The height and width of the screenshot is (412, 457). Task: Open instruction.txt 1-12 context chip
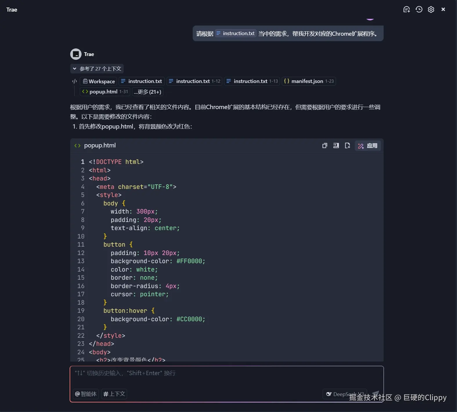pos(194,81)
